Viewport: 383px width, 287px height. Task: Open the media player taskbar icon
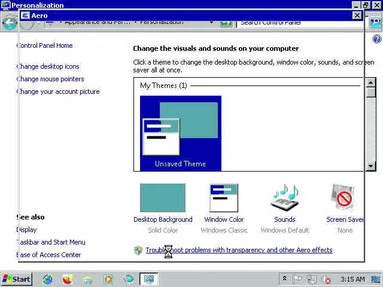click(108, 279)
